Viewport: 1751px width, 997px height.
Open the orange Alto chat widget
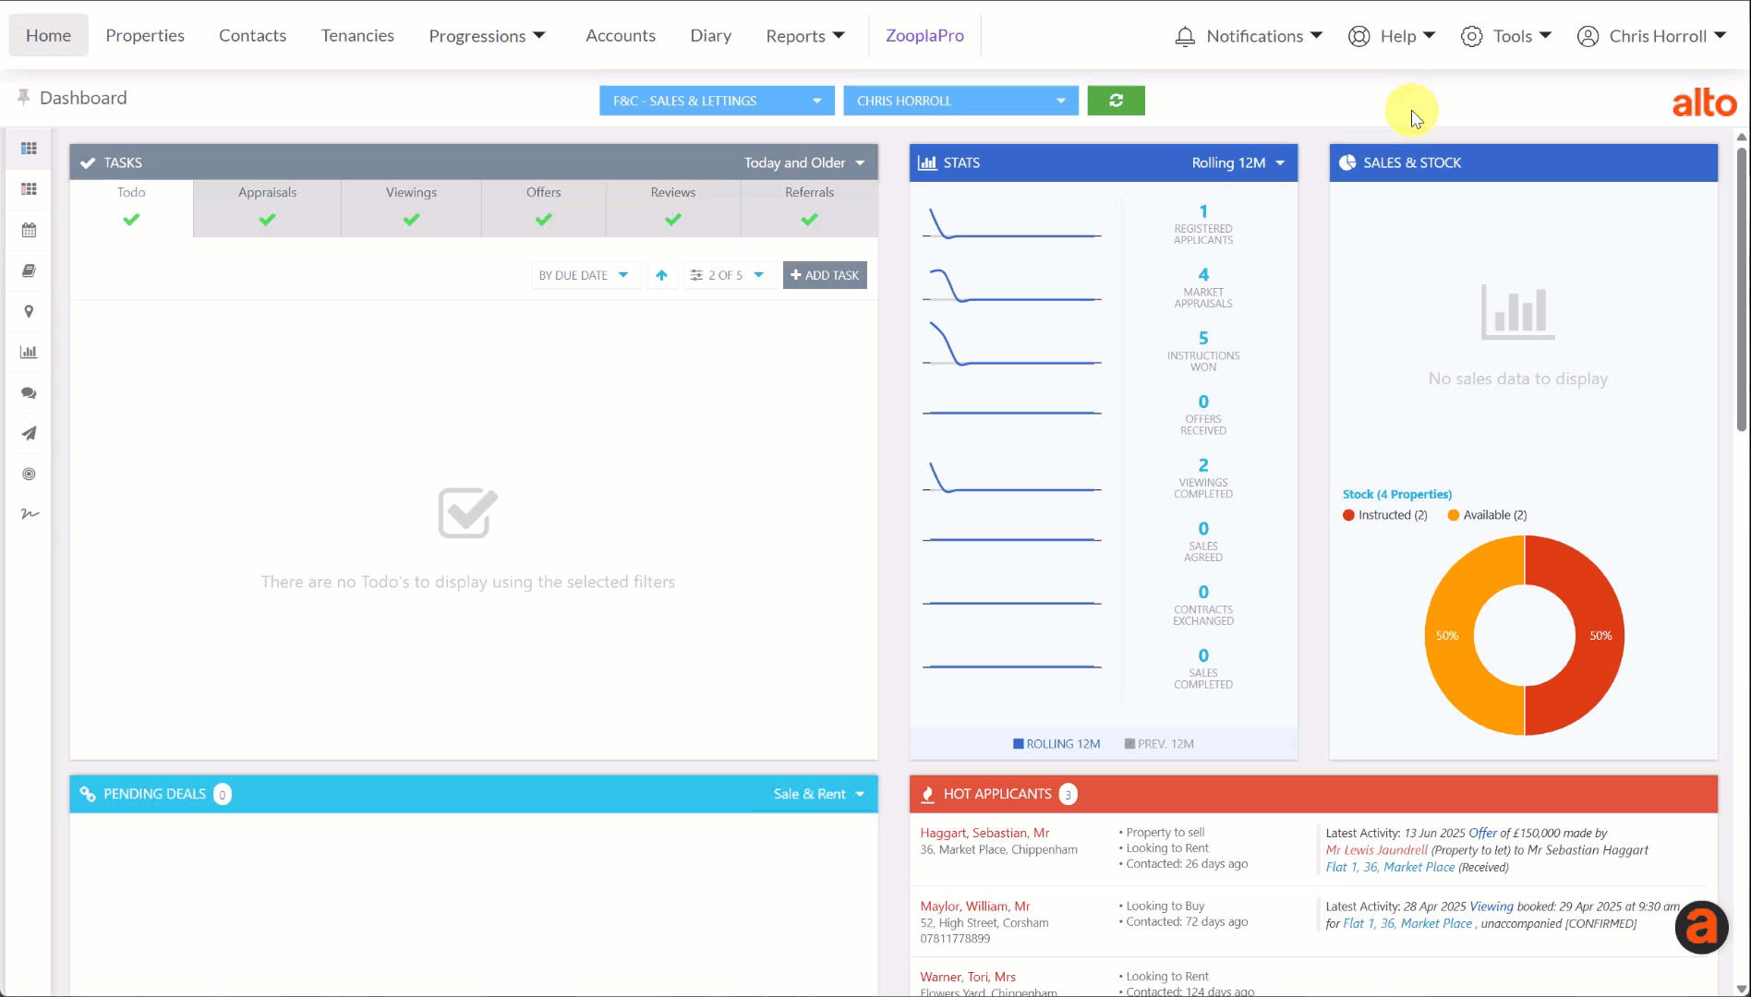point(1701,927)
